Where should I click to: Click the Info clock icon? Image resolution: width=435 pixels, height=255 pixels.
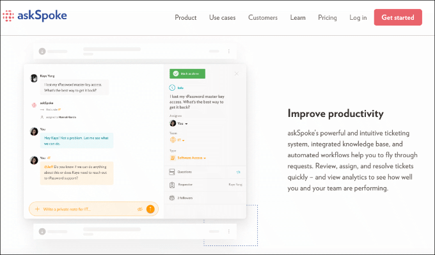(x=172, y=88)
